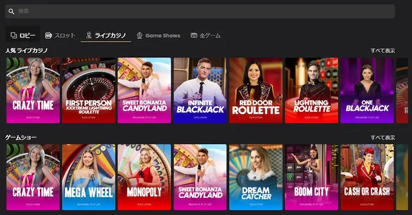This screenshot has width=412, height=215.
Task: Open the 全ゲーム tab
Action: (206, 35)
